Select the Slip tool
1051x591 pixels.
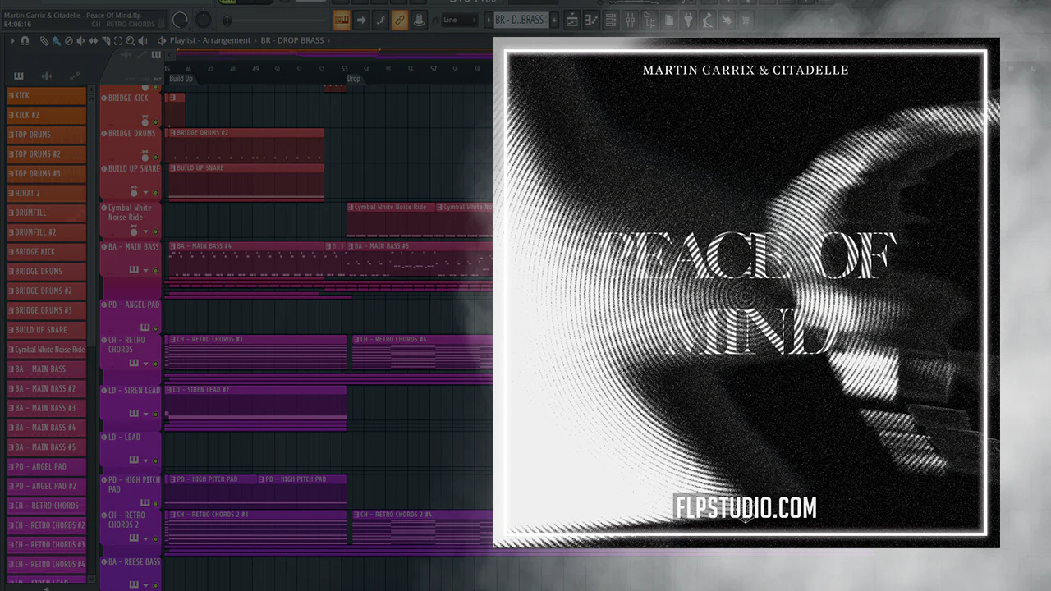click(x=93, y=40)
